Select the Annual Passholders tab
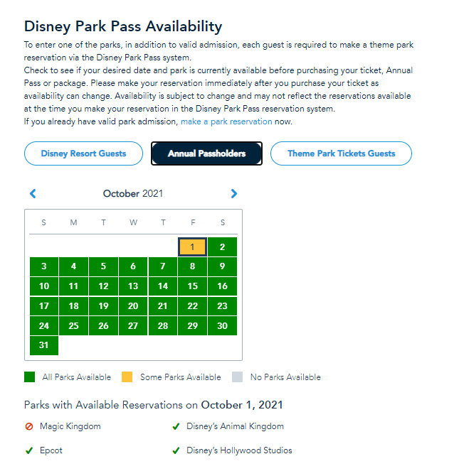This screenshot has height=476, width=459. 206,153
